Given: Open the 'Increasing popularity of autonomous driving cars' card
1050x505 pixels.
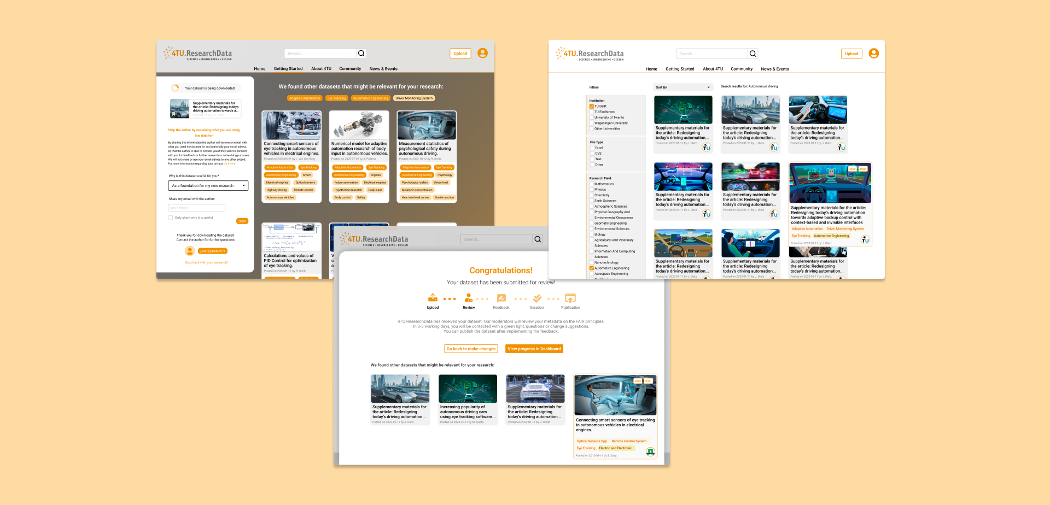Looking at the screenshot, I should click(468, 399).
